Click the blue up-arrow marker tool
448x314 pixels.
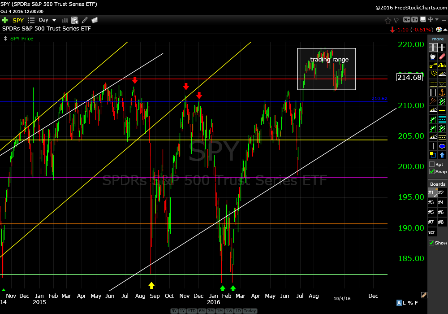pyautogui.click(x=442, y=155)
